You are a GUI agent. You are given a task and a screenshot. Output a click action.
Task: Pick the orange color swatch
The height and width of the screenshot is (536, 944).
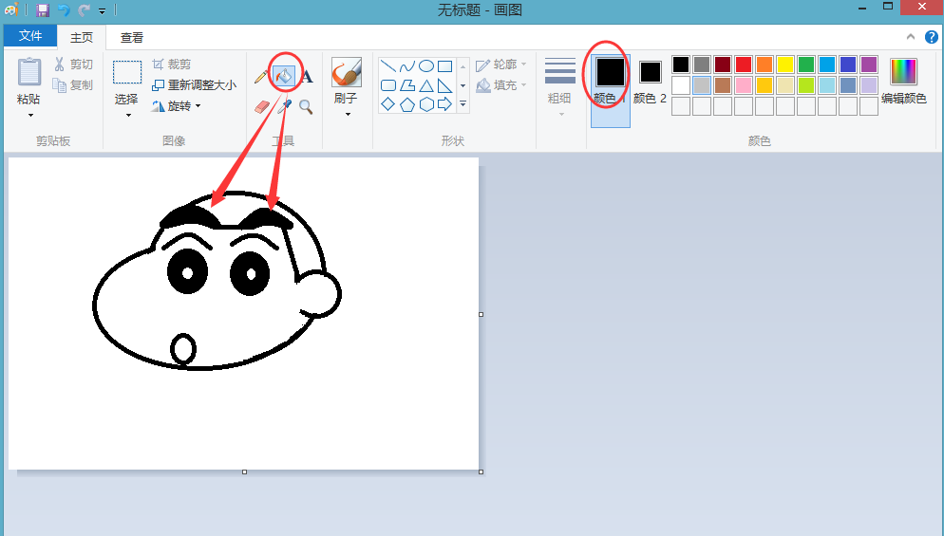coord(765,65)
